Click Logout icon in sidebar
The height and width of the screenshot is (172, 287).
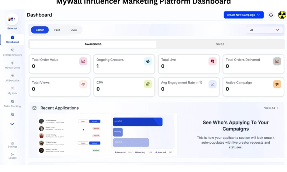(12, 155)
